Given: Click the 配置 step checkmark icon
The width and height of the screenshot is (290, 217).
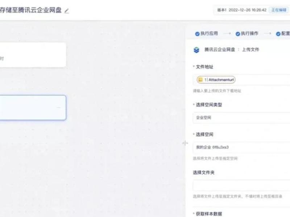Looking at the screenshot, I should (x=278, y=34).
